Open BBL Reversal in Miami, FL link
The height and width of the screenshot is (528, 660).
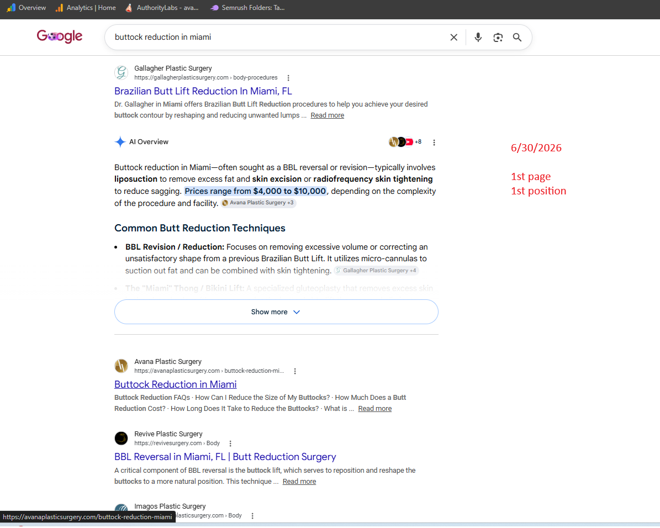225,457
